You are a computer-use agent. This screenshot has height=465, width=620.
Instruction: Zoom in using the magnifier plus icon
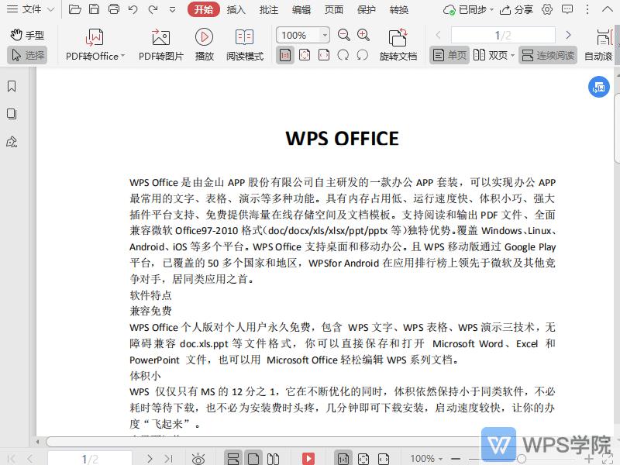(363, 35)
